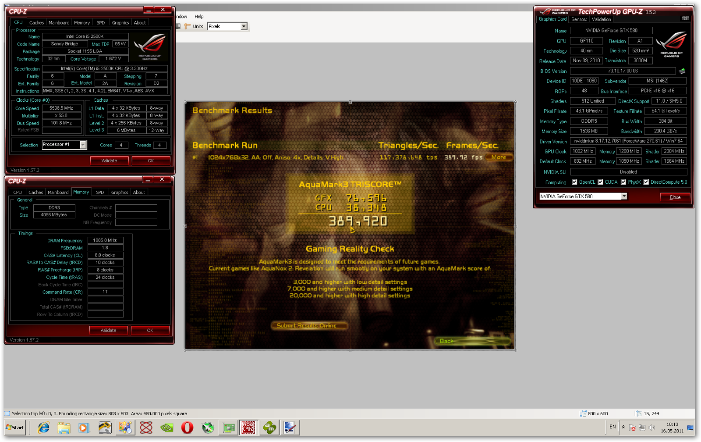This screenshot has height=442, width=701.
Task: Toggle the OpenCL checkbox
Action: tap(574, 182)
